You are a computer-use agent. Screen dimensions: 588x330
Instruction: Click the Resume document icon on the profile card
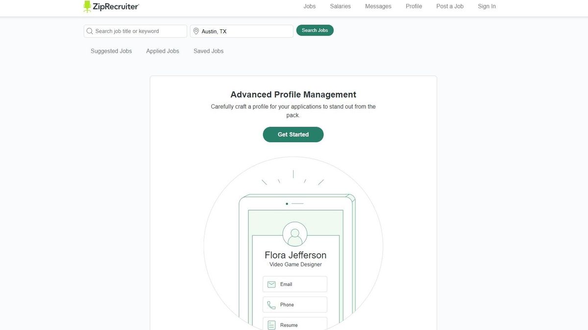(271, 324)
